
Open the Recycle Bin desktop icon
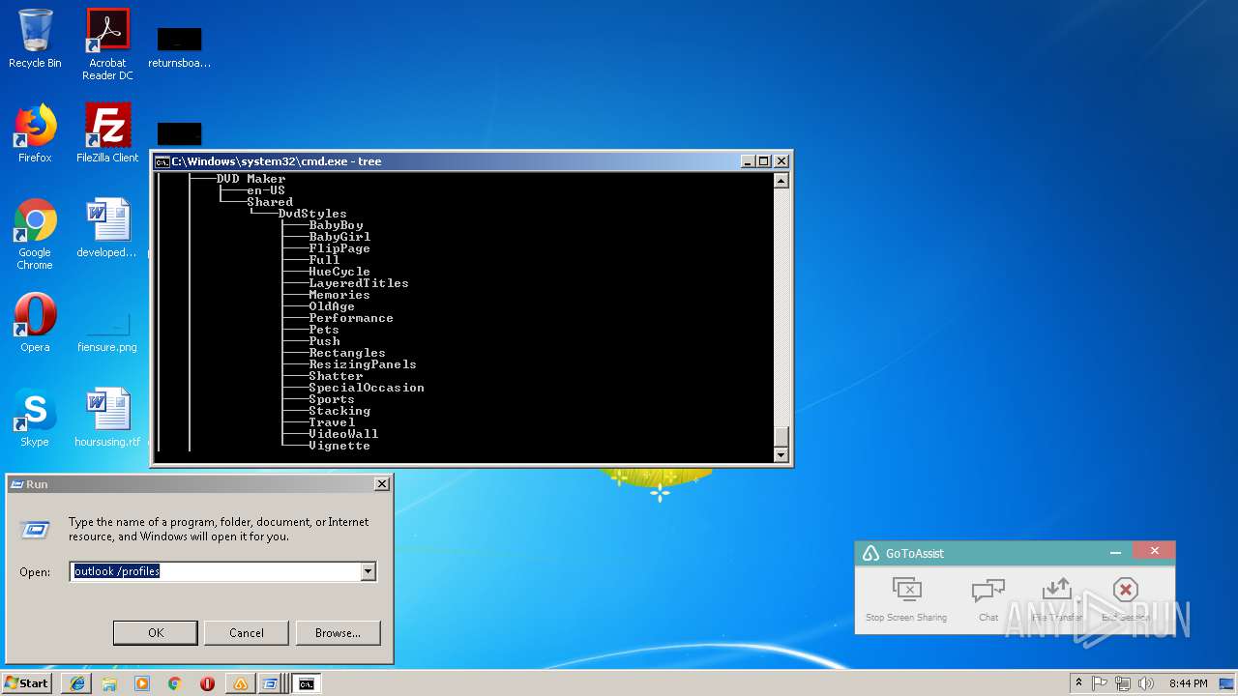(x=35, y=39)
